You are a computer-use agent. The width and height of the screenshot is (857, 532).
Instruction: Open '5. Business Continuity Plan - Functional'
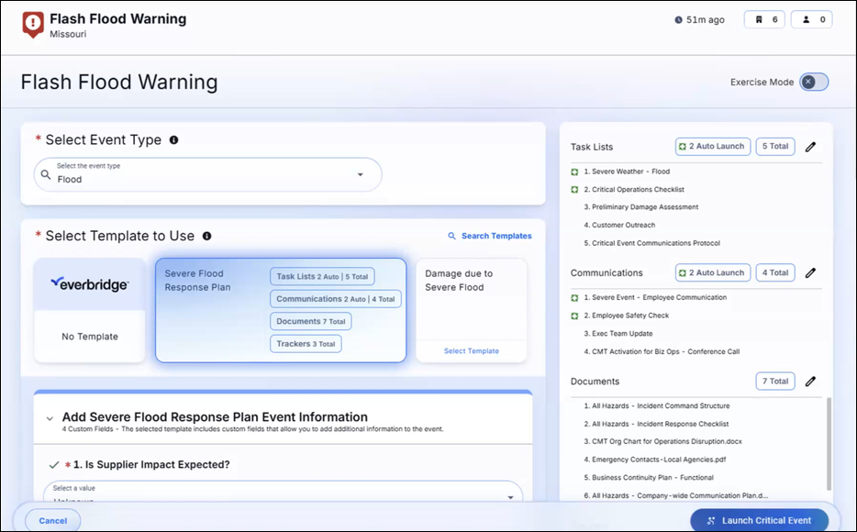point(649,477)
